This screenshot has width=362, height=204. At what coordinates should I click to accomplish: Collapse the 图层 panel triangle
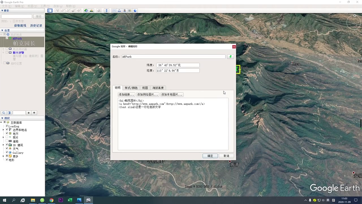(2, 118)
